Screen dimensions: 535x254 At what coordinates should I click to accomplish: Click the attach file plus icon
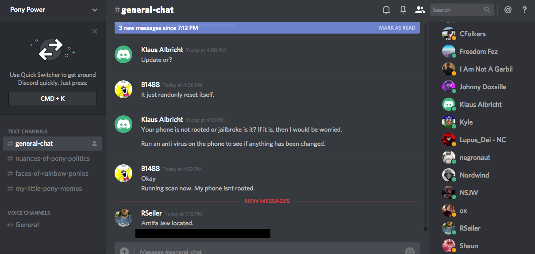tap(124, 251)
